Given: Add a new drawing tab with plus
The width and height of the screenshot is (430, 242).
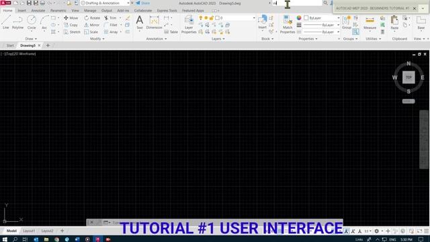Looking at the screenshot, I should pyautogui.click(x=48, y=46).
